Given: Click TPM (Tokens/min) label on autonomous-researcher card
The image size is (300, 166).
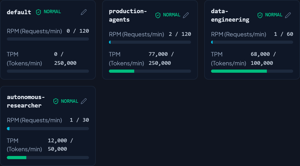Looking at the screenshot, I should pos(24,145).
